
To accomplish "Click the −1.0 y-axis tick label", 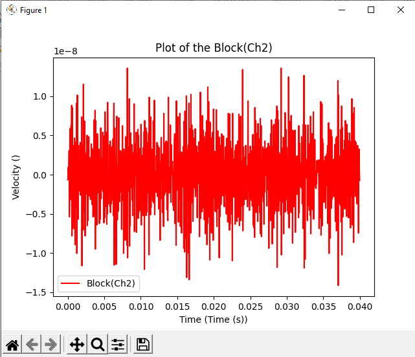I will pyautogui.click(x=36, y=254).
